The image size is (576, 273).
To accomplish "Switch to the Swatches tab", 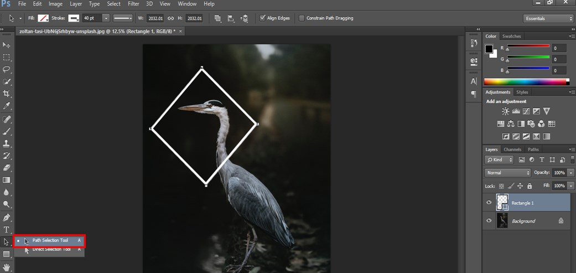I will pos(512,36).
